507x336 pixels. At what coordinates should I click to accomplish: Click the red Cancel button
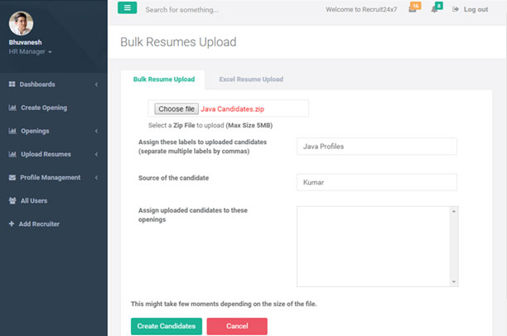[237, 326]
